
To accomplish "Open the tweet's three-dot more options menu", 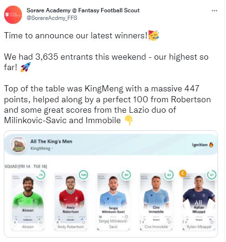I will pyautogui.click(x=214, y=11).
